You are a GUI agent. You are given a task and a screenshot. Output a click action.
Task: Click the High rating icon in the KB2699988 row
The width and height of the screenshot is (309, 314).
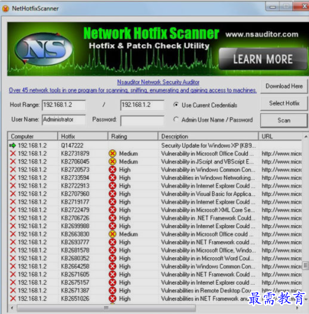click(x=113, y=226)
